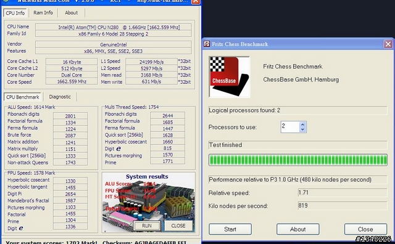
Task: Click the Brute force score 2087
Action: click(70, 136)
